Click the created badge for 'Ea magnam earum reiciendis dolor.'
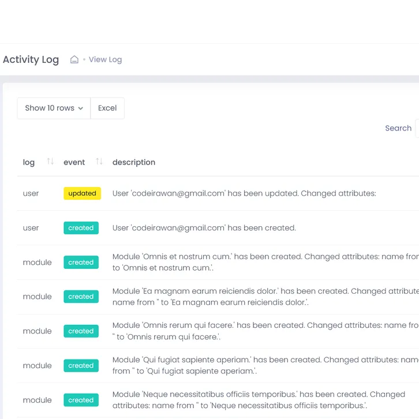The height and width of the screenshot is (419, 419). (81, 297)
